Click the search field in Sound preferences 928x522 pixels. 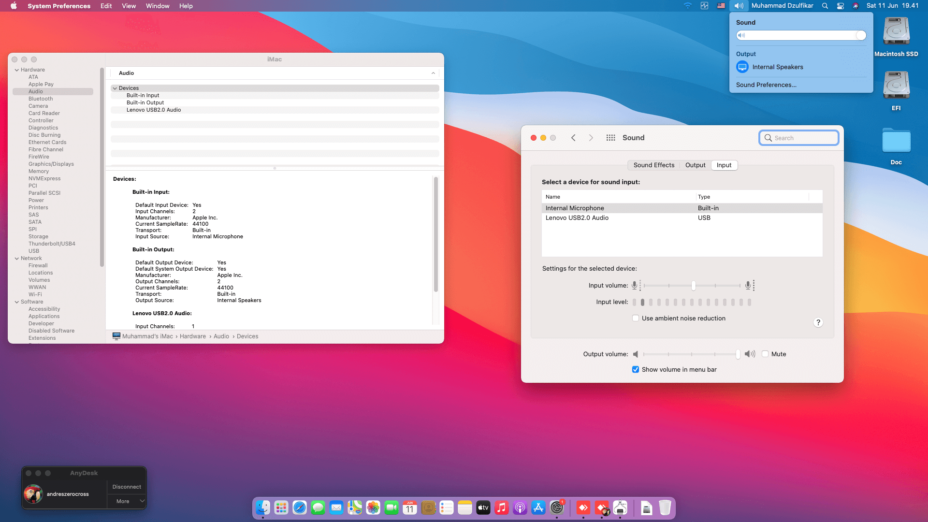tap(798, 138)
